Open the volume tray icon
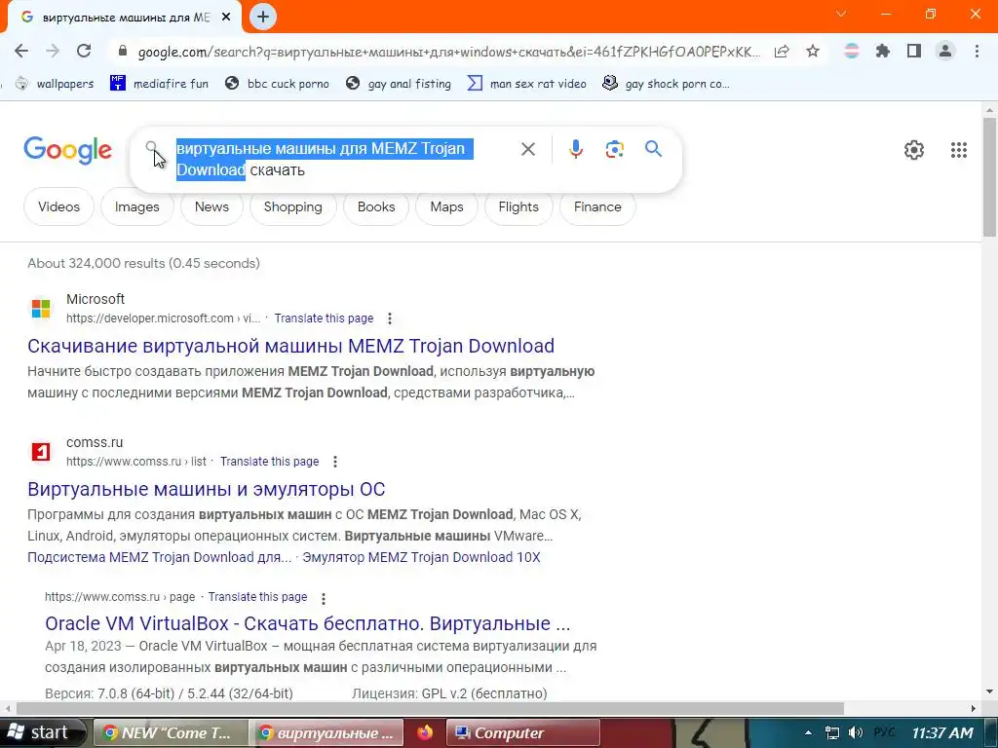 (x=856, y=733)
